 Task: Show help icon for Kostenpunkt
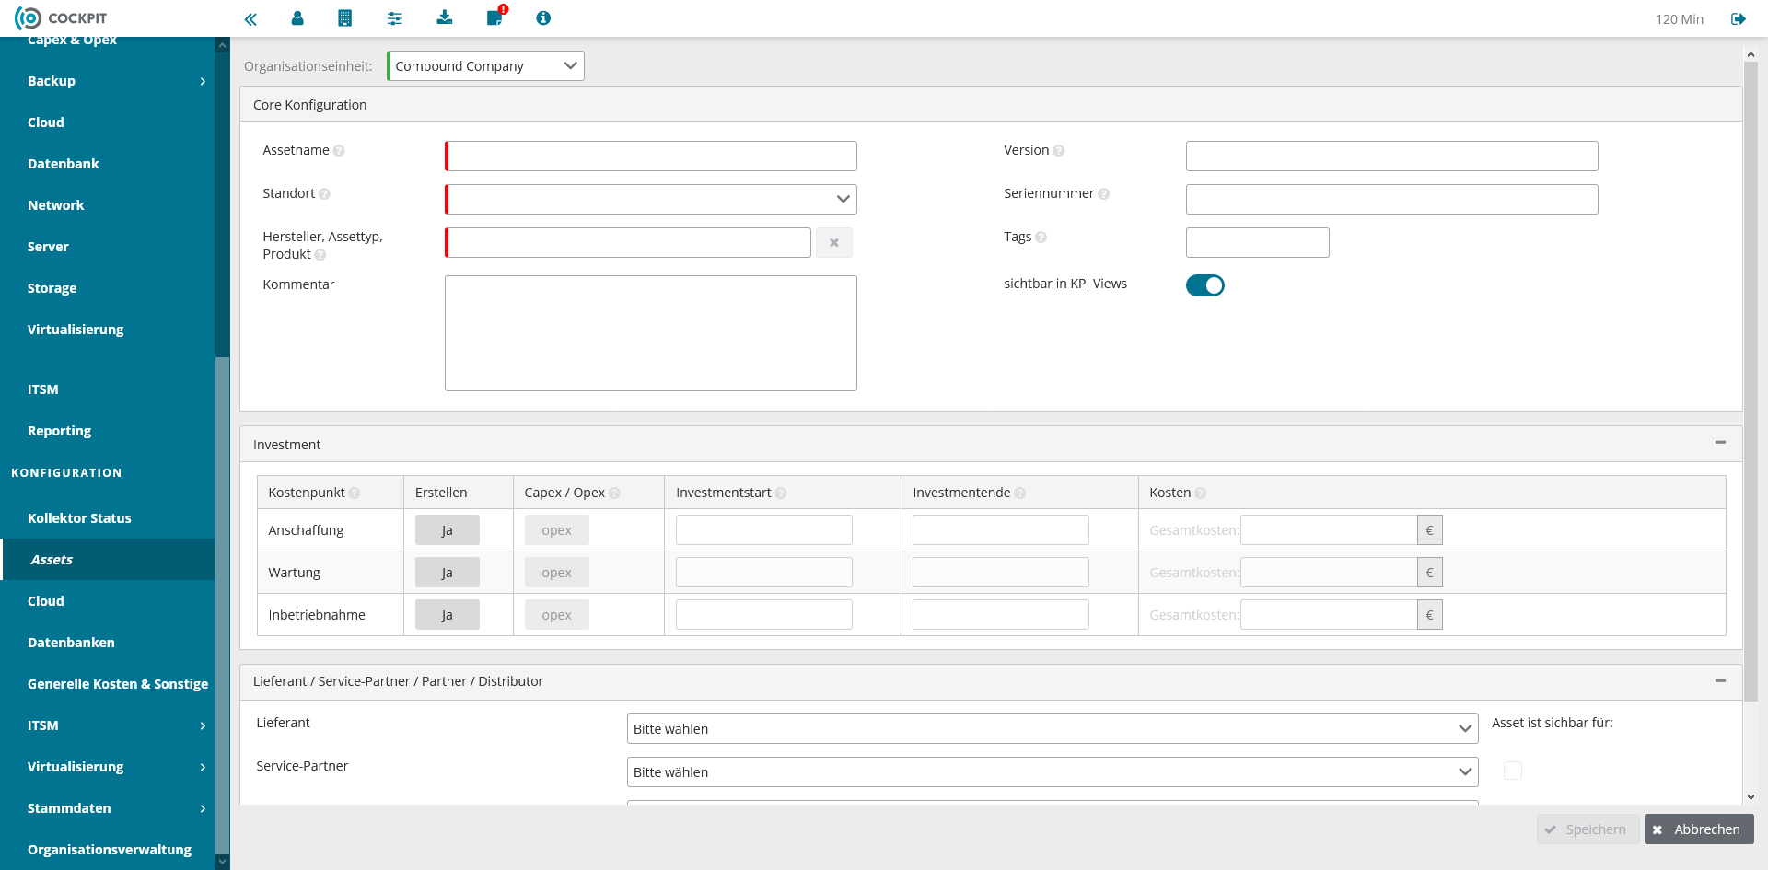[355, 493]
